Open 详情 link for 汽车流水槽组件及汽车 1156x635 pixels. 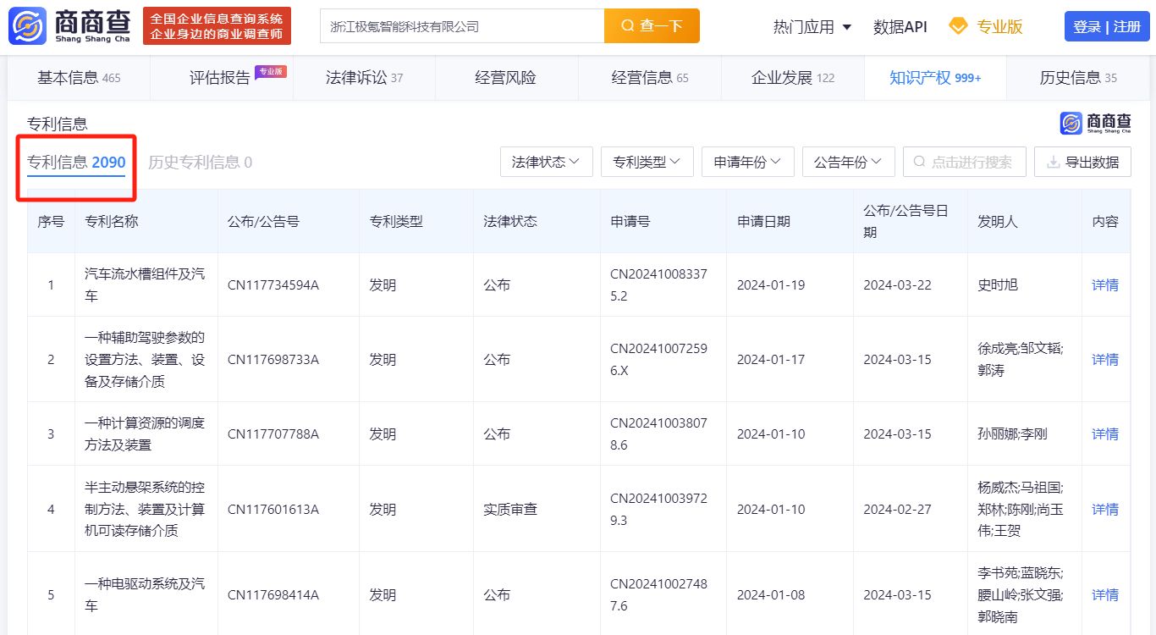click(1105, 284)
